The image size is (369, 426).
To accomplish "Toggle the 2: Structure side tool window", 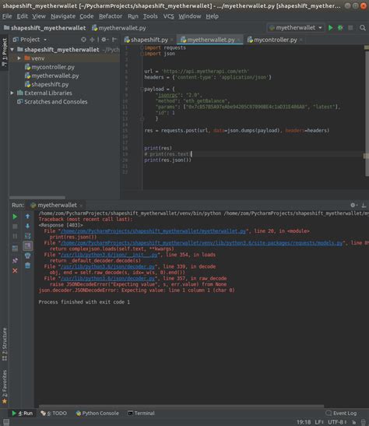I will [x=5, y=344].
